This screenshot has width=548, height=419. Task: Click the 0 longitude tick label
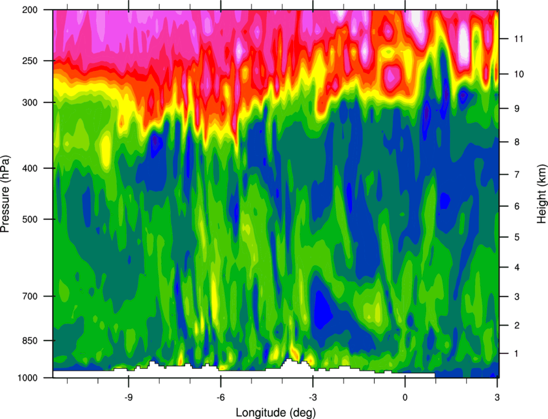[x=405, y=397]
